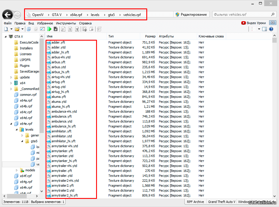Viewport: 279px width, 207px height.
Task: Select the LSPDFR folder in tree
Action: click(x=25, y=60)
